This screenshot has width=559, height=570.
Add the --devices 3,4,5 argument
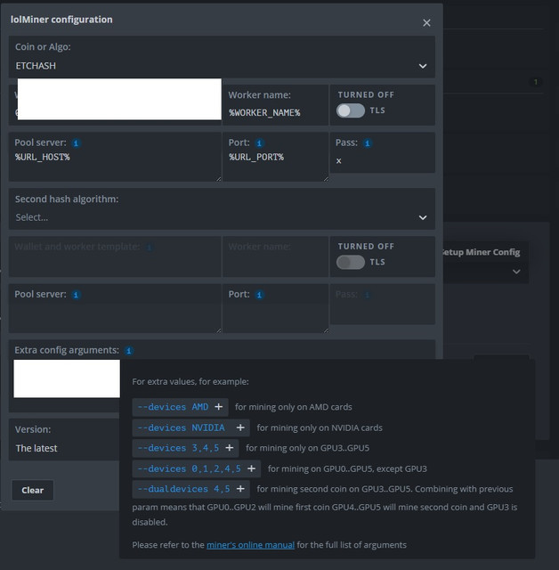click(x=230, y=448)
